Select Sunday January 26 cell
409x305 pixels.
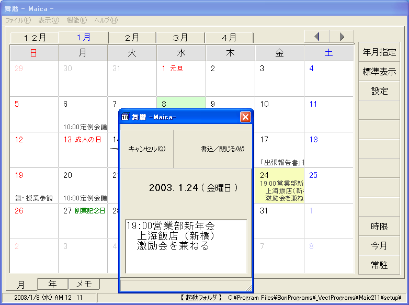(x=34, y=221)
